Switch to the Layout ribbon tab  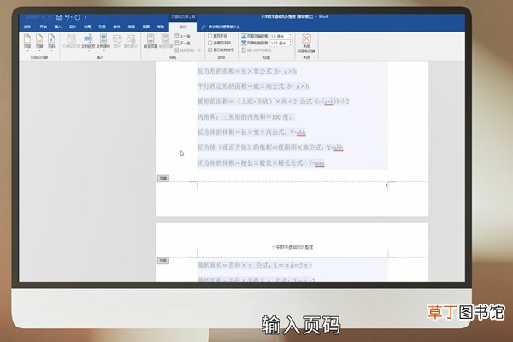[87, 27]
